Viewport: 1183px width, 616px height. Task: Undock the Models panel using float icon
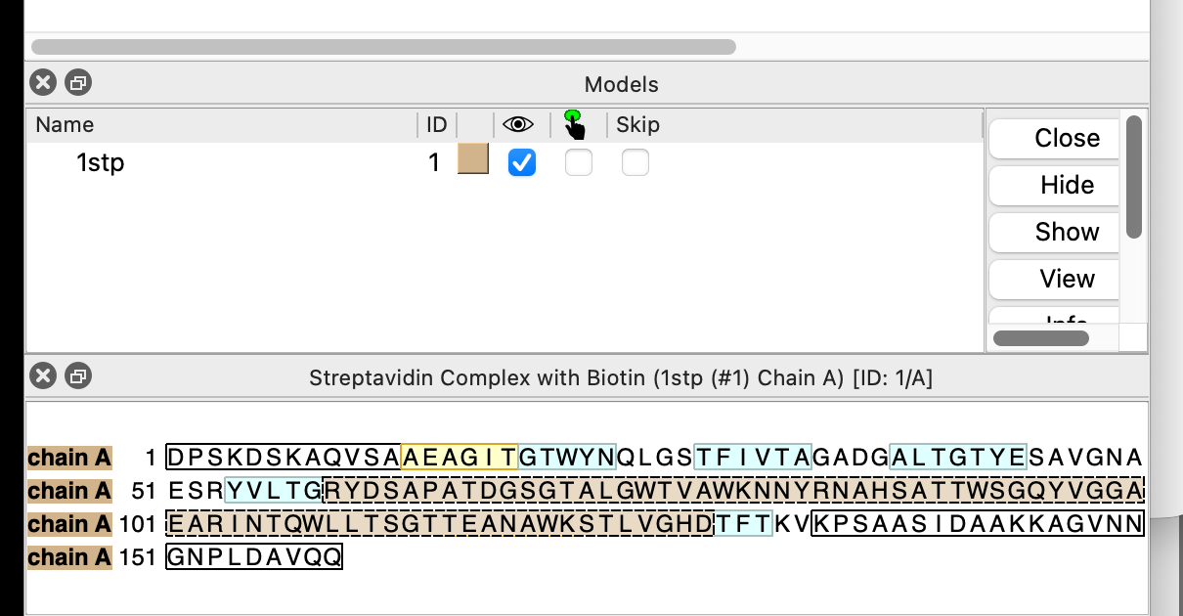click(x=78, y=83)
